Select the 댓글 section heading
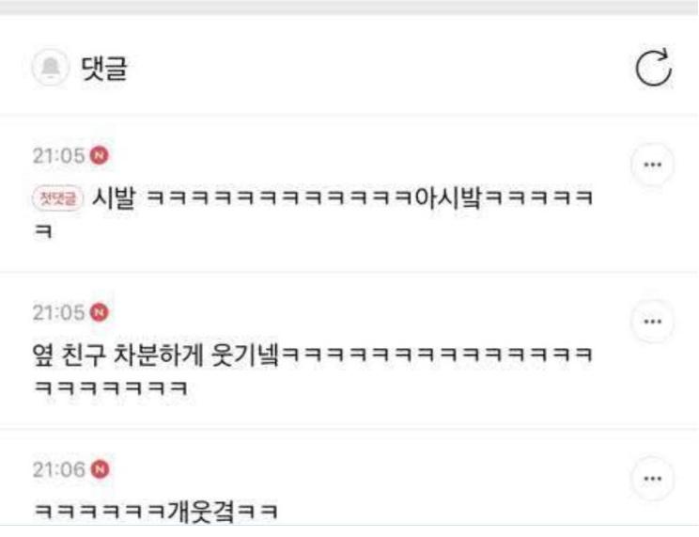The height and width of the screenshot is (537, 699). tap(104, 68)
